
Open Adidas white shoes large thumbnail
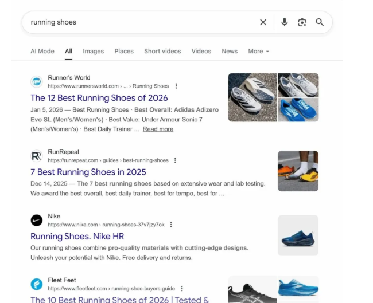252,97
